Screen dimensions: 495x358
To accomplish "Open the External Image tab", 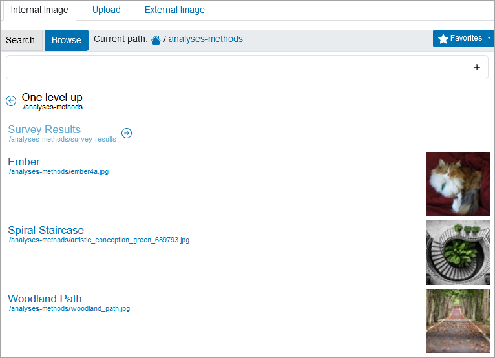I will (x=174, y=10).
